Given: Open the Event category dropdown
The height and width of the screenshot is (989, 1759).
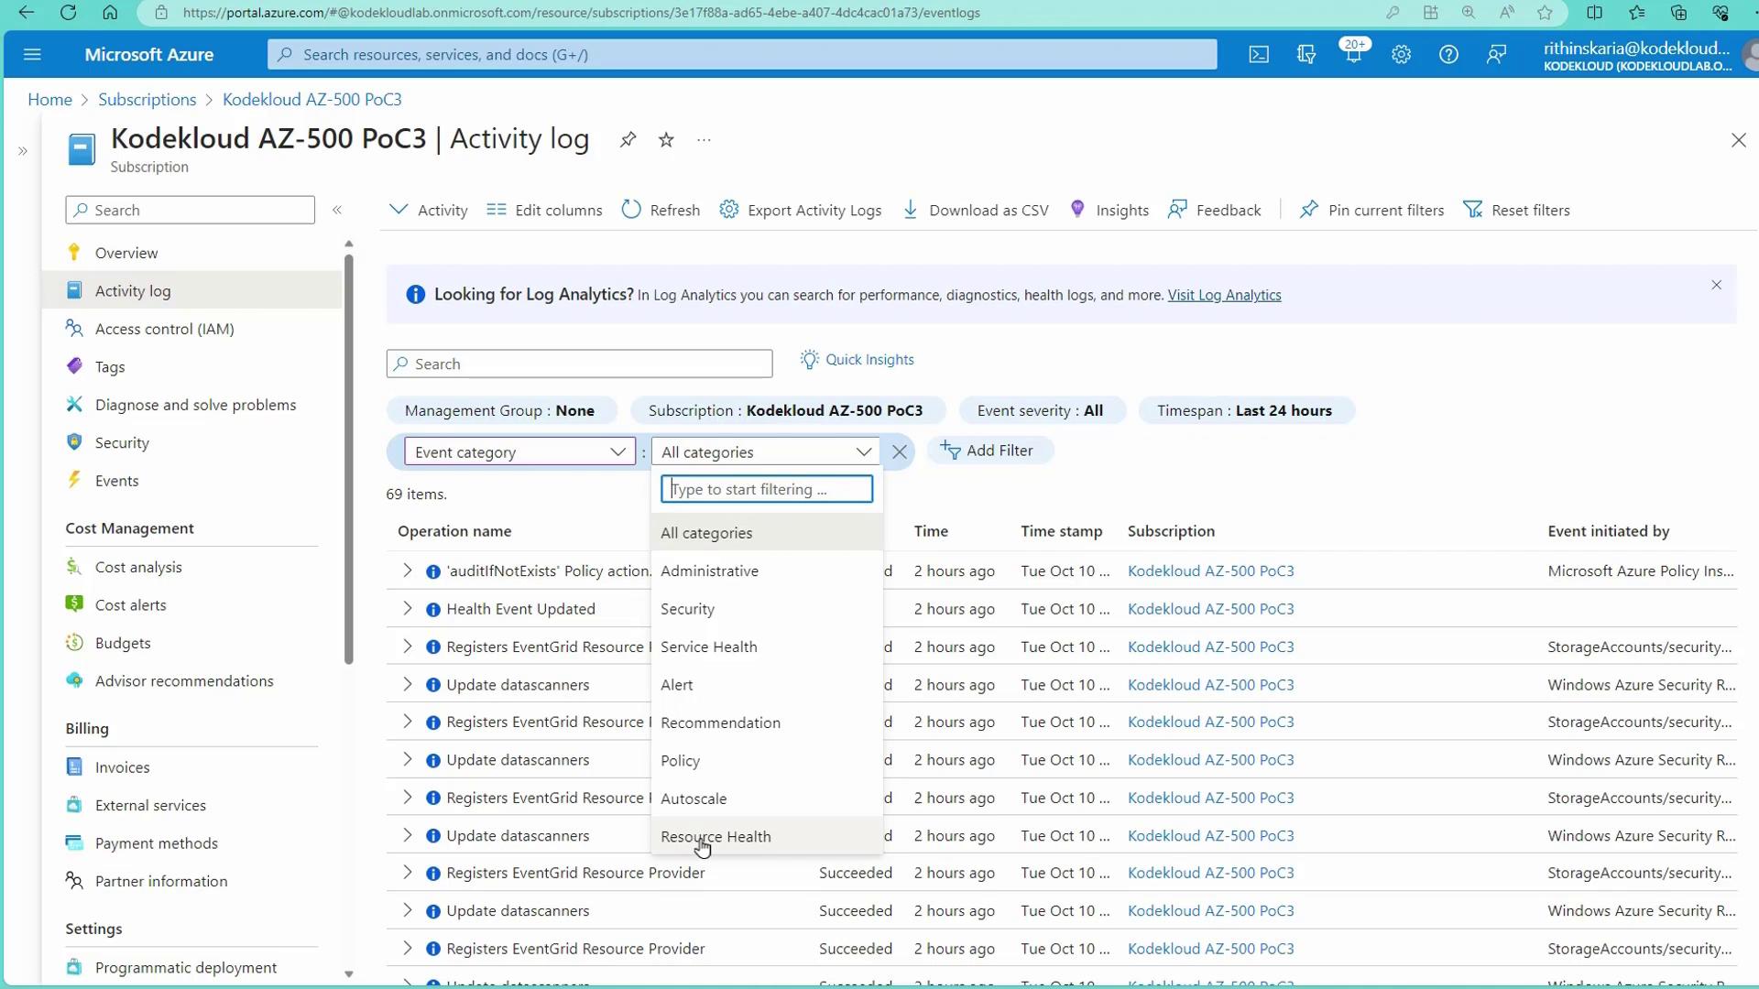Looking at the screenshot, I should 519,452.
